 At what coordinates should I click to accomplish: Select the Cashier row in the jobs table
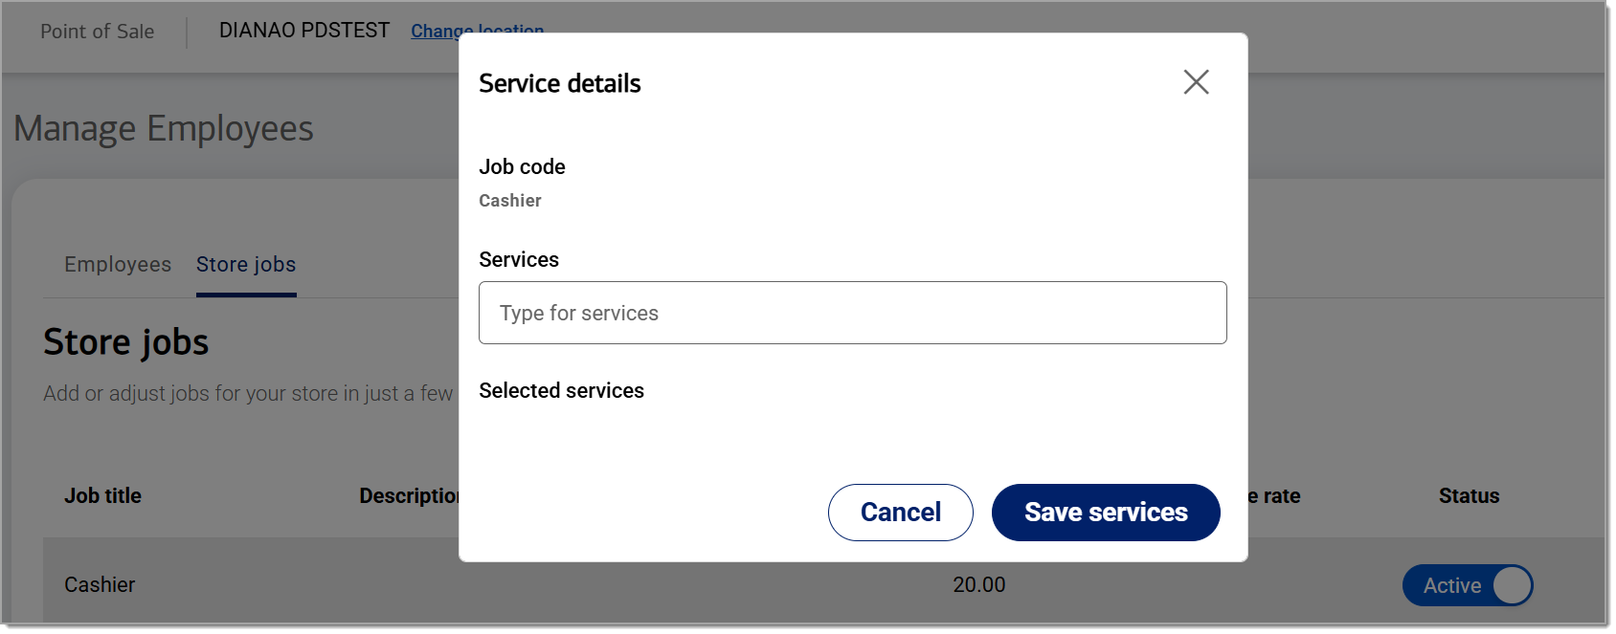[99, 584]
